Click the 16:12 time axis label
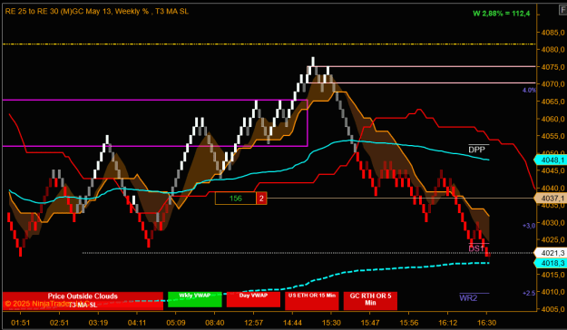This screenshot has width=567, height=330. tap(447, 323)
